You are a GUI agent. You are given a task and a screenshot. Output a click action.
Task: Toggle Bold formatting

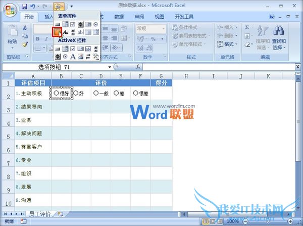[x=38, y=39]
